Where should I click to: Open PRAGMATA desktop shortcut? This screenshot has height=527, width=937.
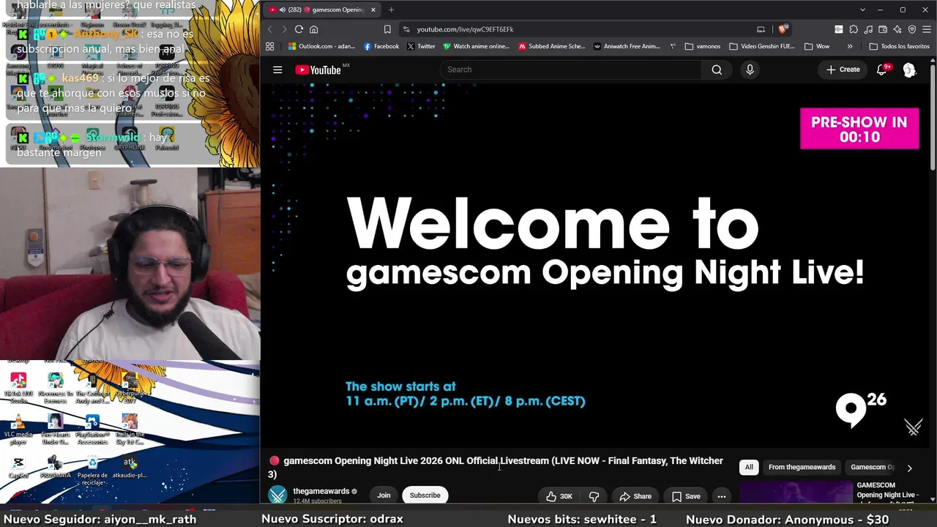(55, 468)
